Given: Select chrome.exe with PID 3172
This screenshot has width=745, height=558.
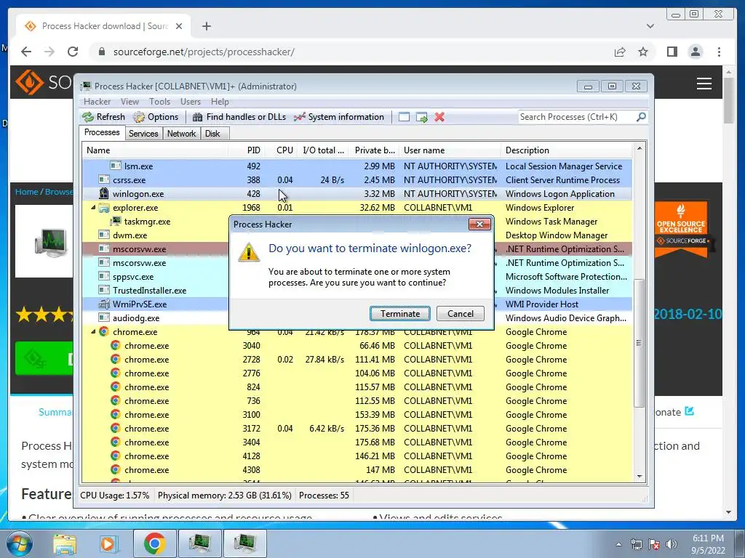Looking at the screenshot, I should coord(356,429).
